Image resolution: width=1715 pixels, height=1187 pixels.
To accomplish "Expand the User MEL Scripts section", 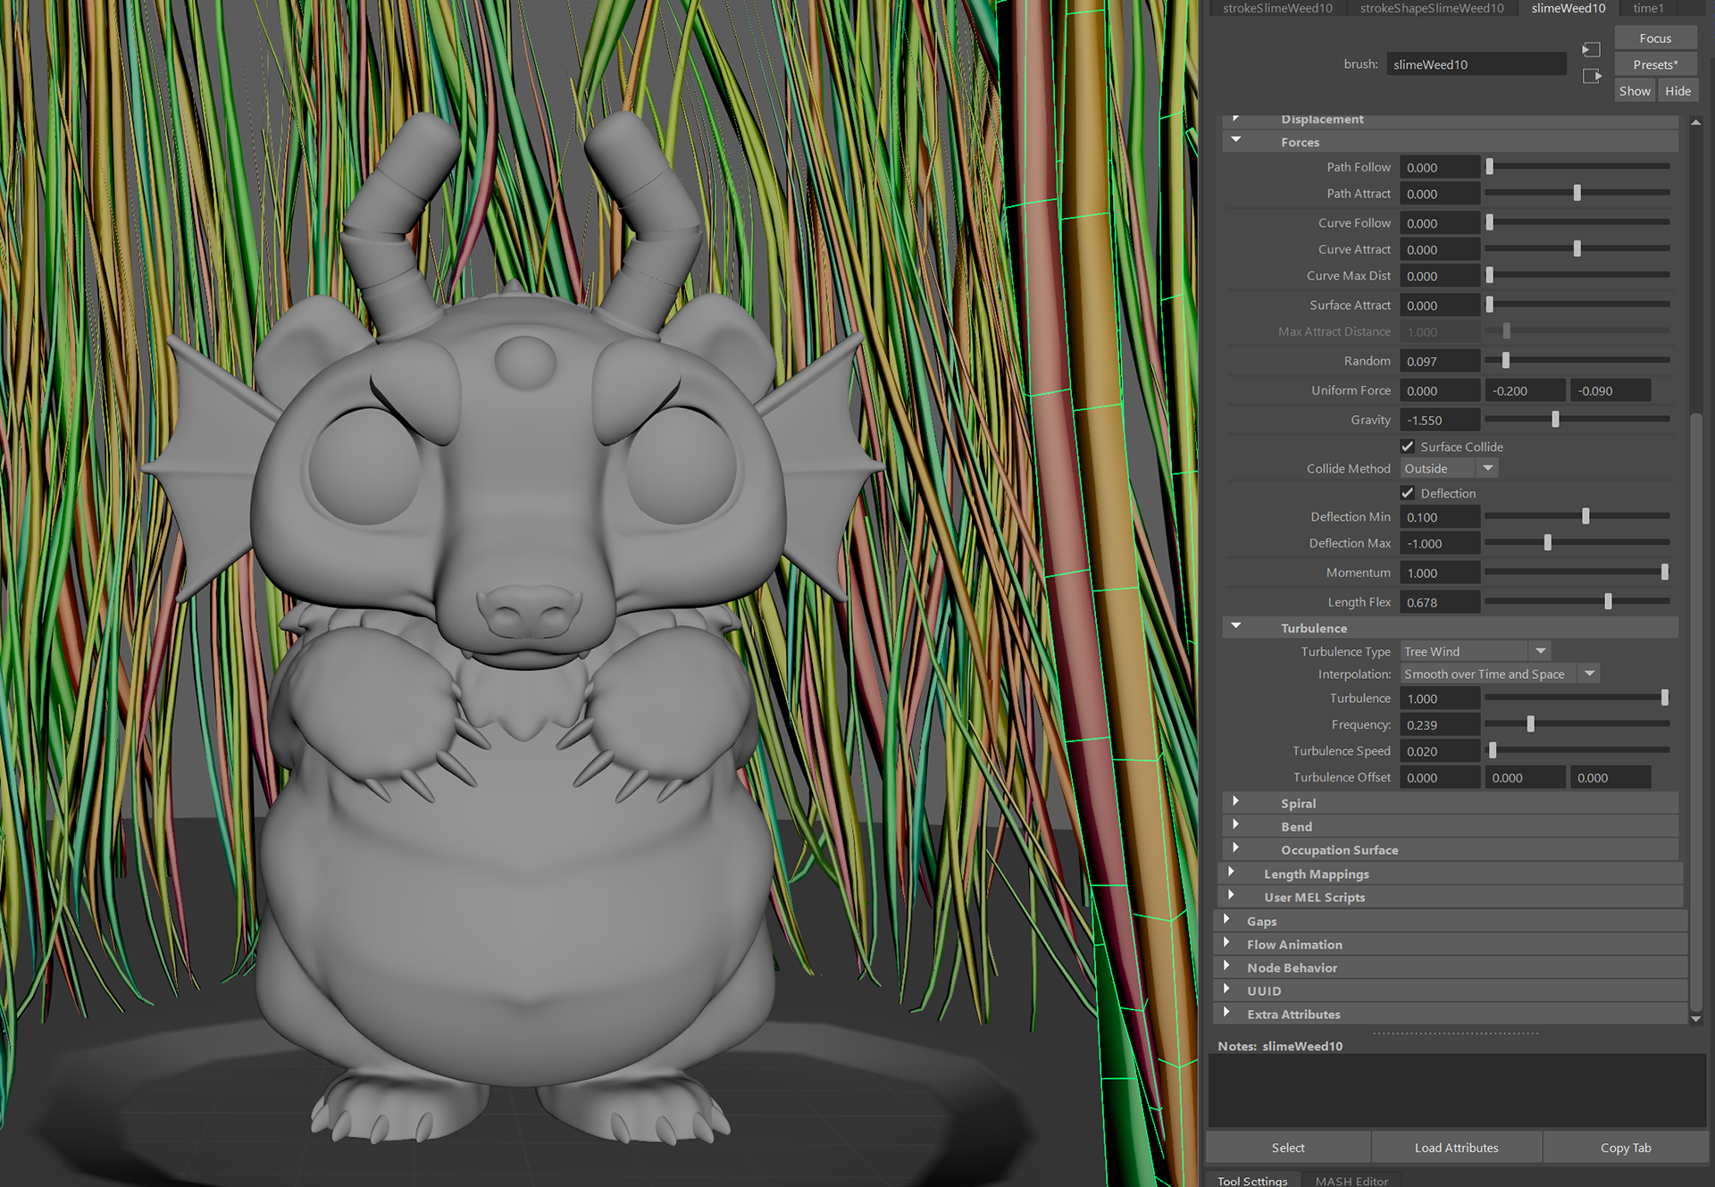I will [x=1232, y=896].
